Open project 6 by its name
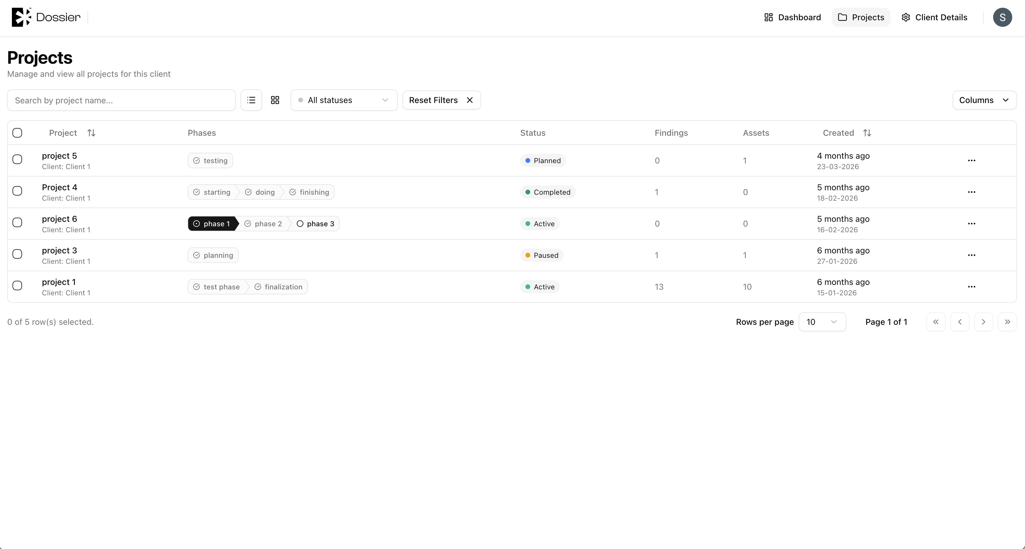Viewport: 1025px width, 549px height. click(59, 219)
